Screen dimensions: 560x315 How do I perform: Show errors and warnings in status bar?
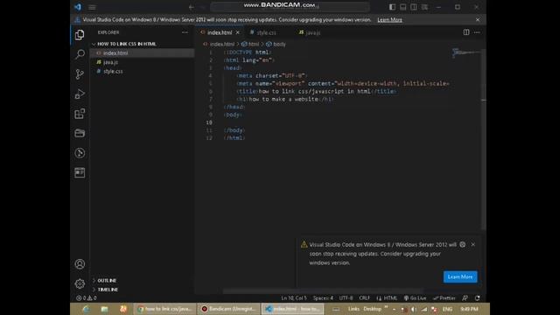coord(86,297)
